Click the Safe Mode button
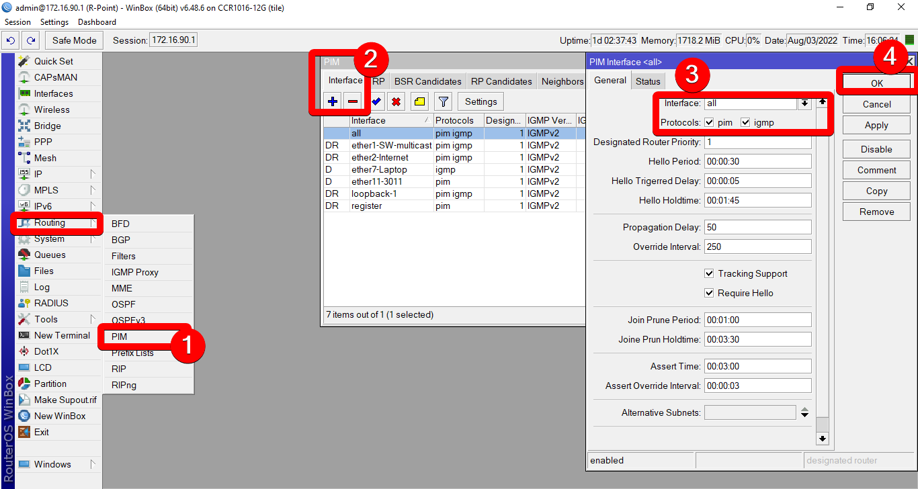Screen dimensions: 918x489 point(75,40)
